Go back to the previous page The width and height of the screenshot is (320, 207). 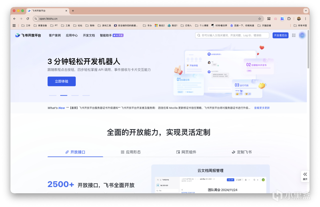(14, 19)
